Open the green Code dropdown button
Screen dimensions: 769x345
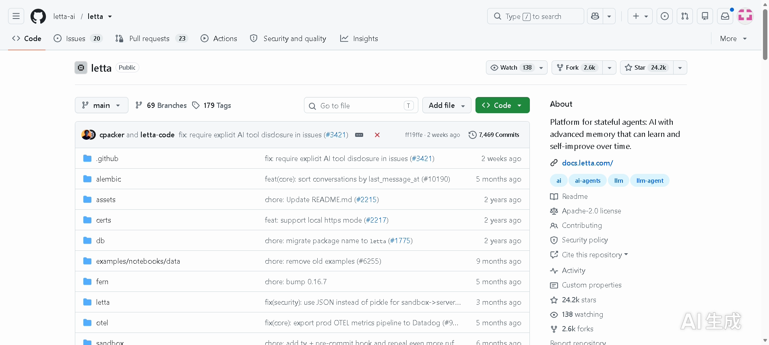(502, 105)
